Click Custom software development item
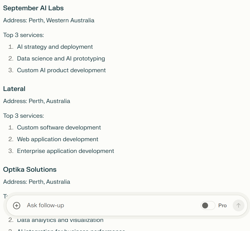This screenshot has width=250, height=231. [x=59, y=128]
